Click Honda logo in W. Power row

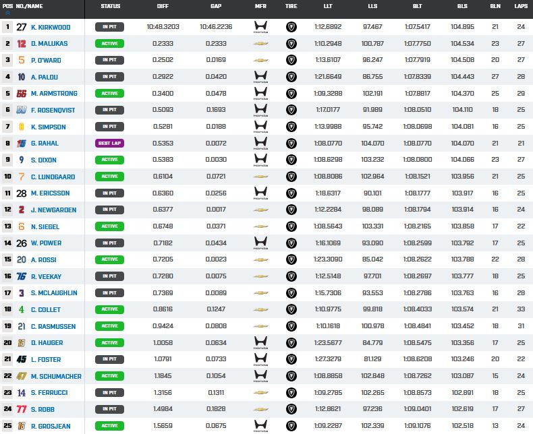[260, 243]
